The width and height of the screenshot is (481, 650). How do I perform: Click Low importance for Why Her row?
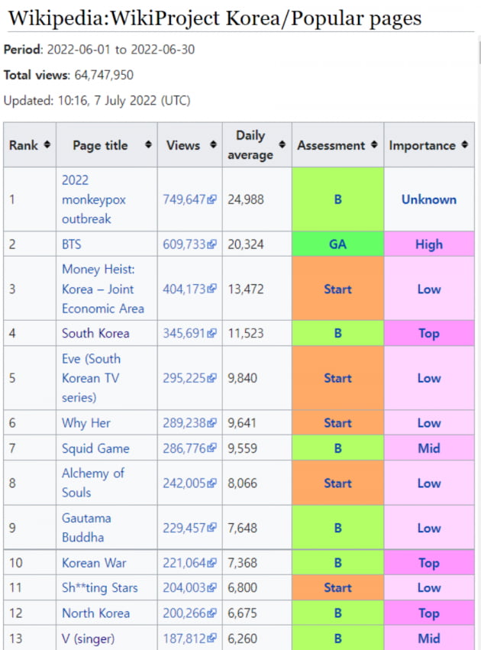pyautogui.click(x=429, y=423)
